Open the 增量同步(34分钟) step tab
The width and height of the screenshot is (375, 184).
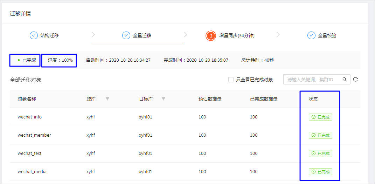pos(230,36)
